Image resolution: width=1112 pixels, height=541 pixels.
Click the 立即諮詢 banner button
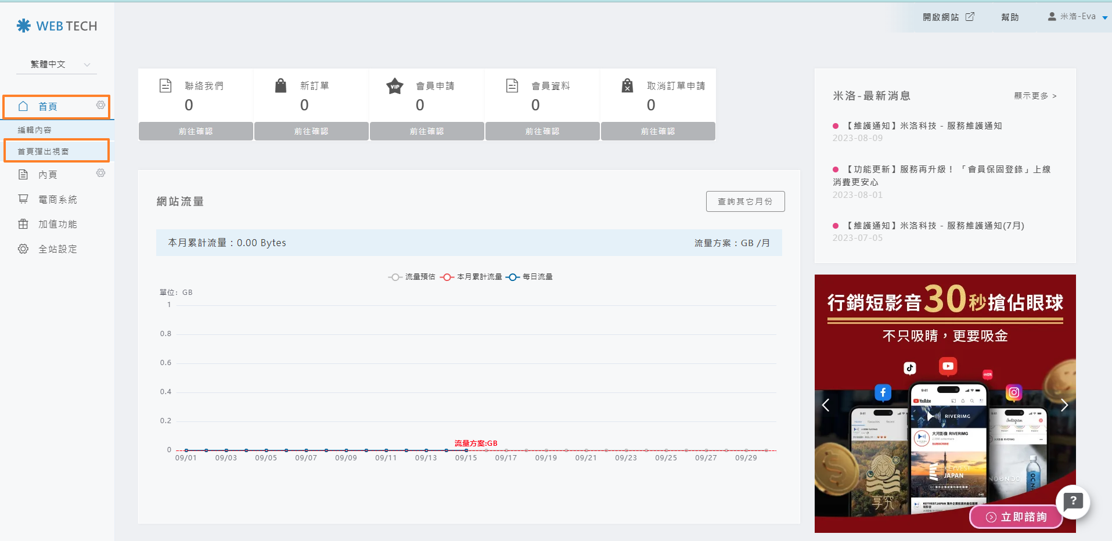coord(1016,517)
